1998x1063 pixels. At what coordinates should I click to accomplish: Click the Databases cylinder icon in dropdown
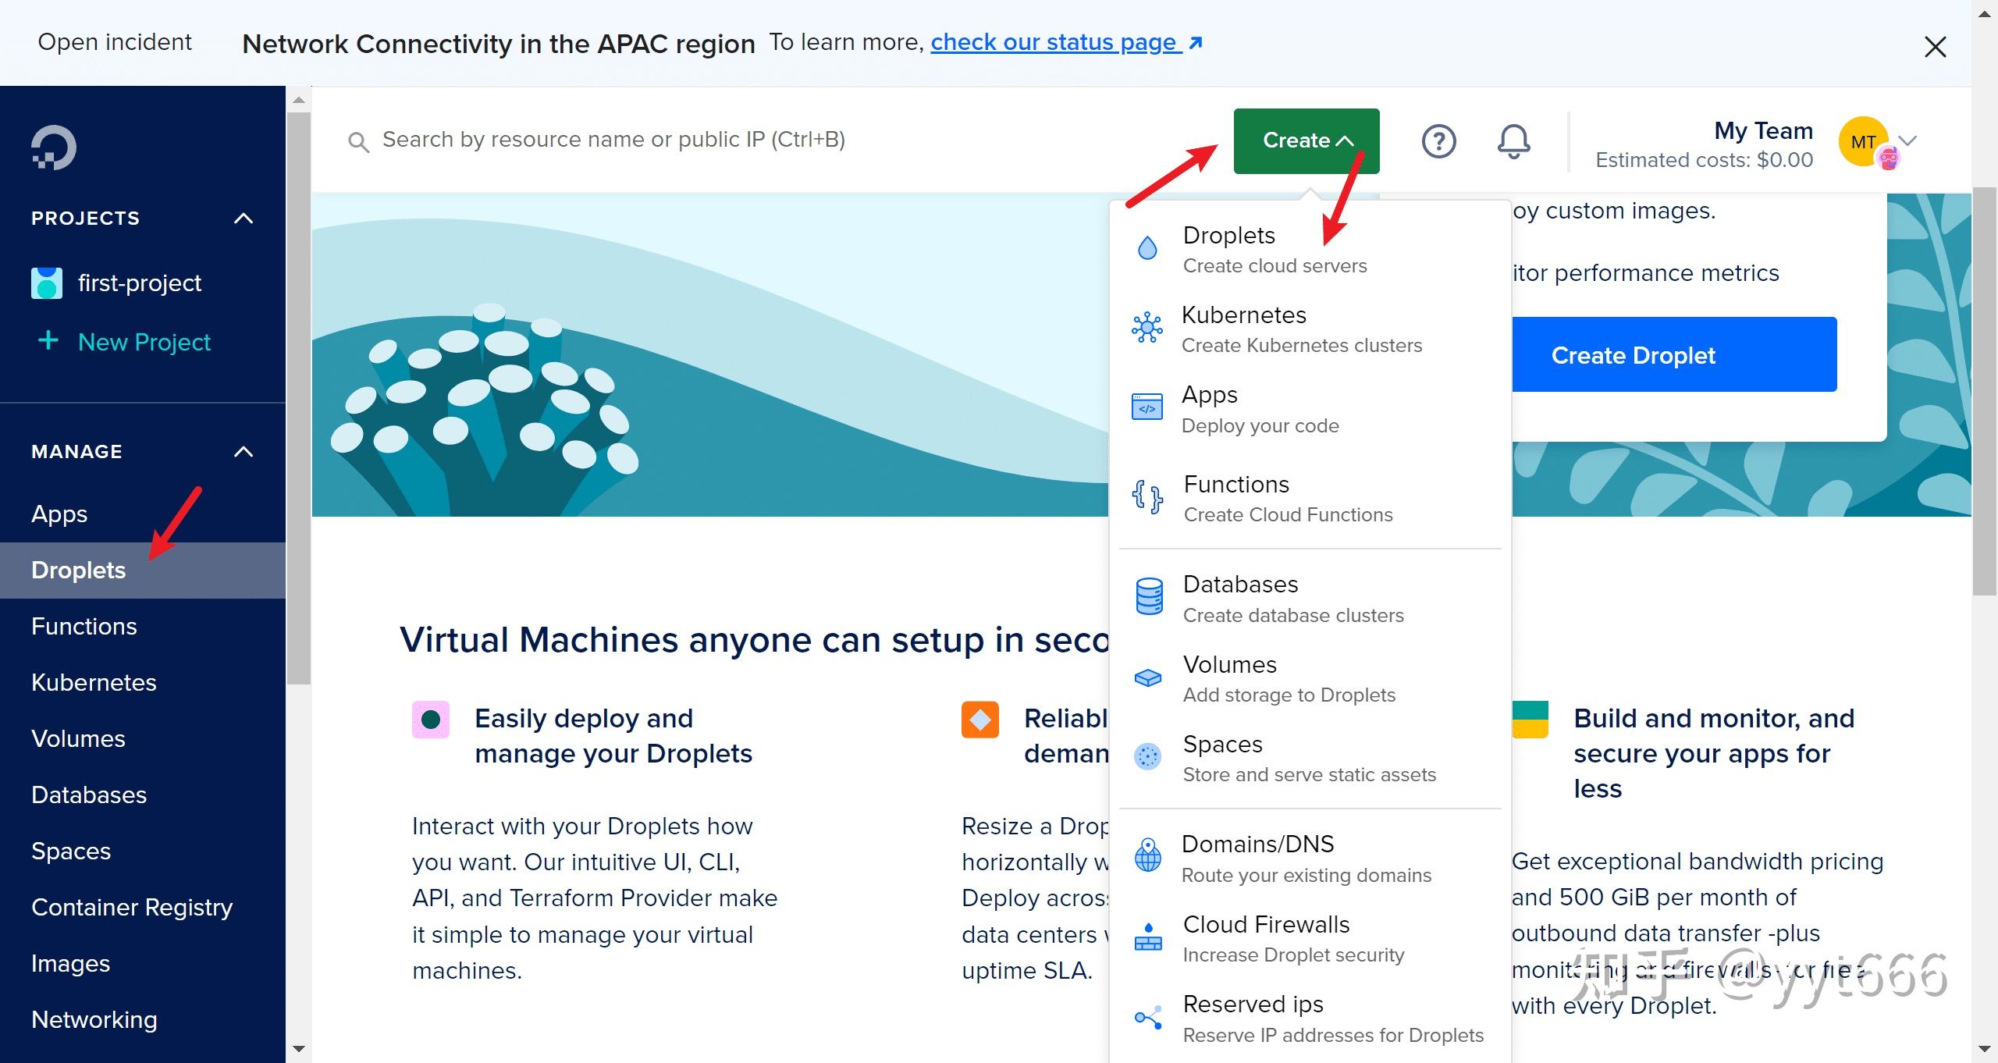pos(1148,597)
